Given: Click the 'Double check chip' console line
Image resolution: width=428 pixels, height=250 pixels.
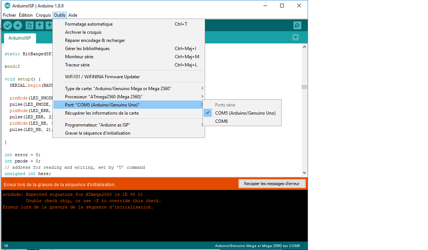Looking at the screenshot, I should [x=94, y=201].
